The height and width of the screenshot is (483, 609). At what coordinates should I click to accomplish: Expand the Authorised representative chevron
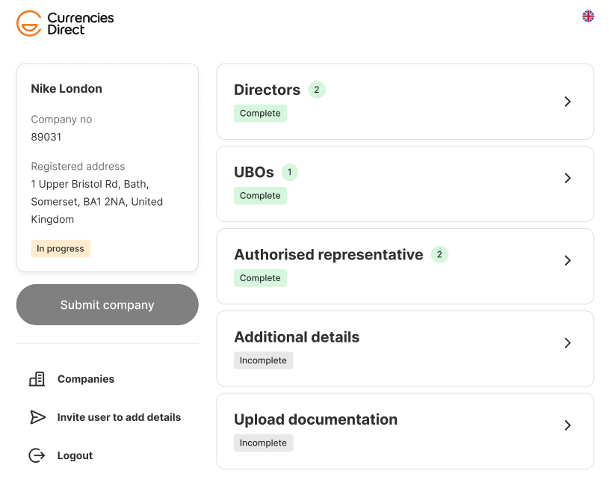pos(567,260)
